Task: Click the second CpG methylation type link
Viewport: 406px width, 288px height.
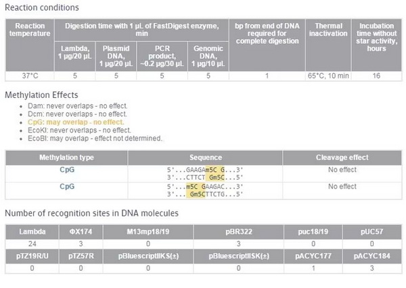Action: coord(67,187)
